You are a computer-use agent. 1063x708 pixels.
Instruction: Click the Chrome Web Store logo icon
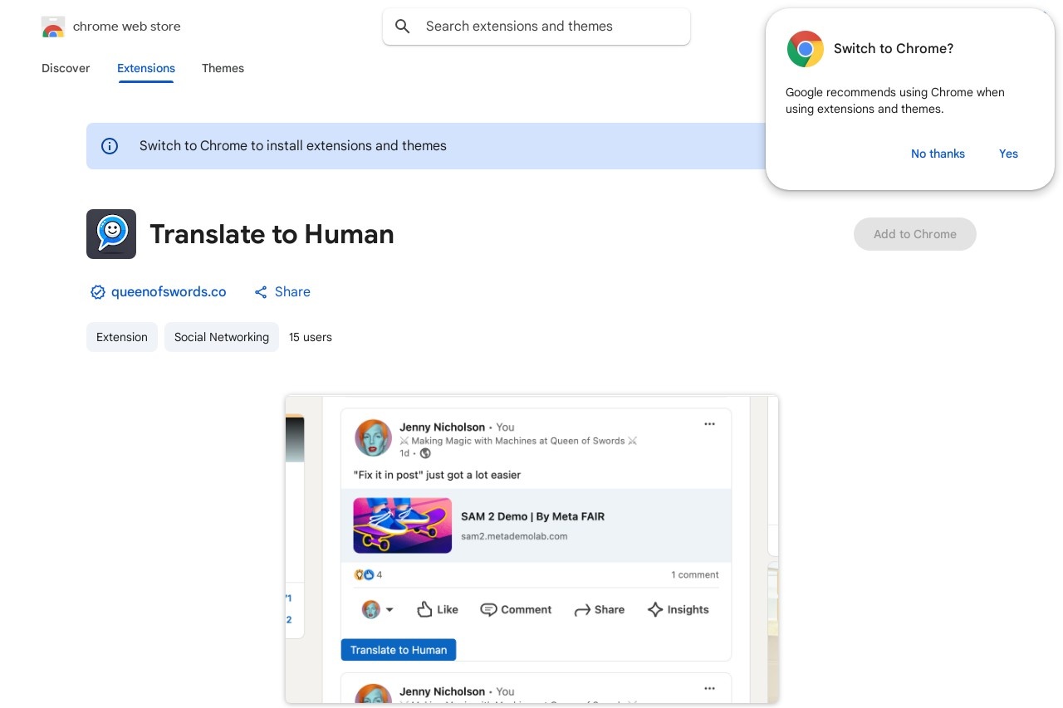53,27
